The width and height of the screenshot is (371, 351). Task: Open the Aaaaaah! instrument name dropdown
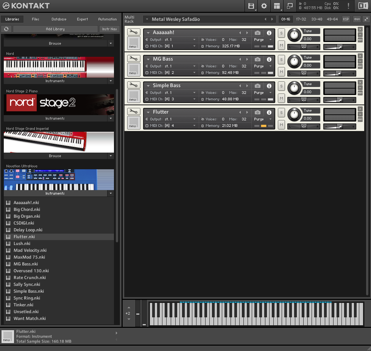(148, 33)
